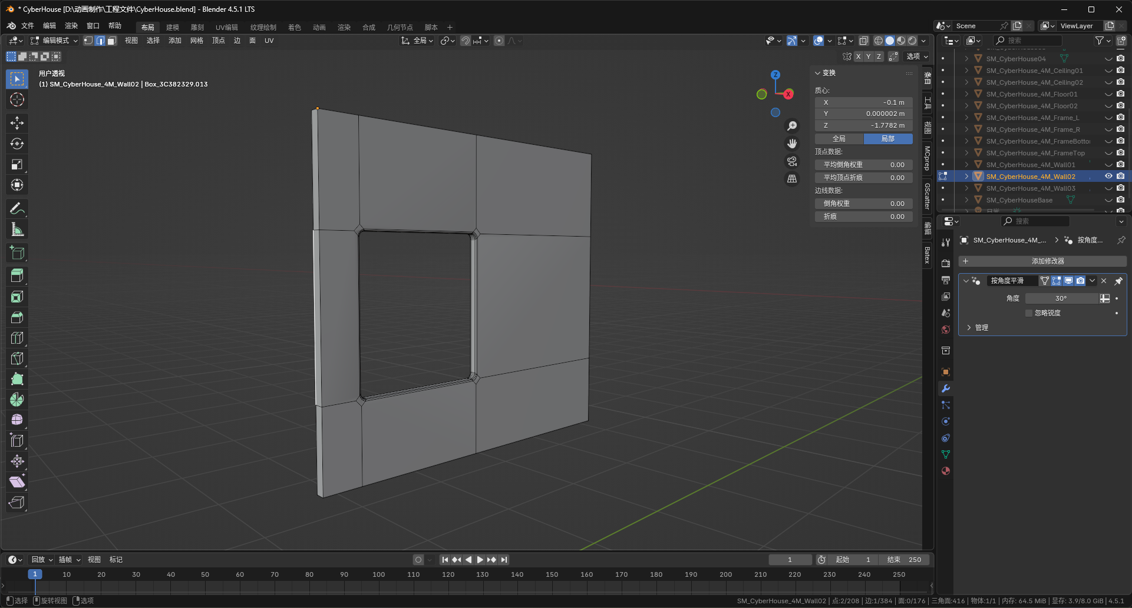Click the Add Modifier button
This screenshot has width=1132, height=608.
pyautogui.click(x=1042, y=261)
